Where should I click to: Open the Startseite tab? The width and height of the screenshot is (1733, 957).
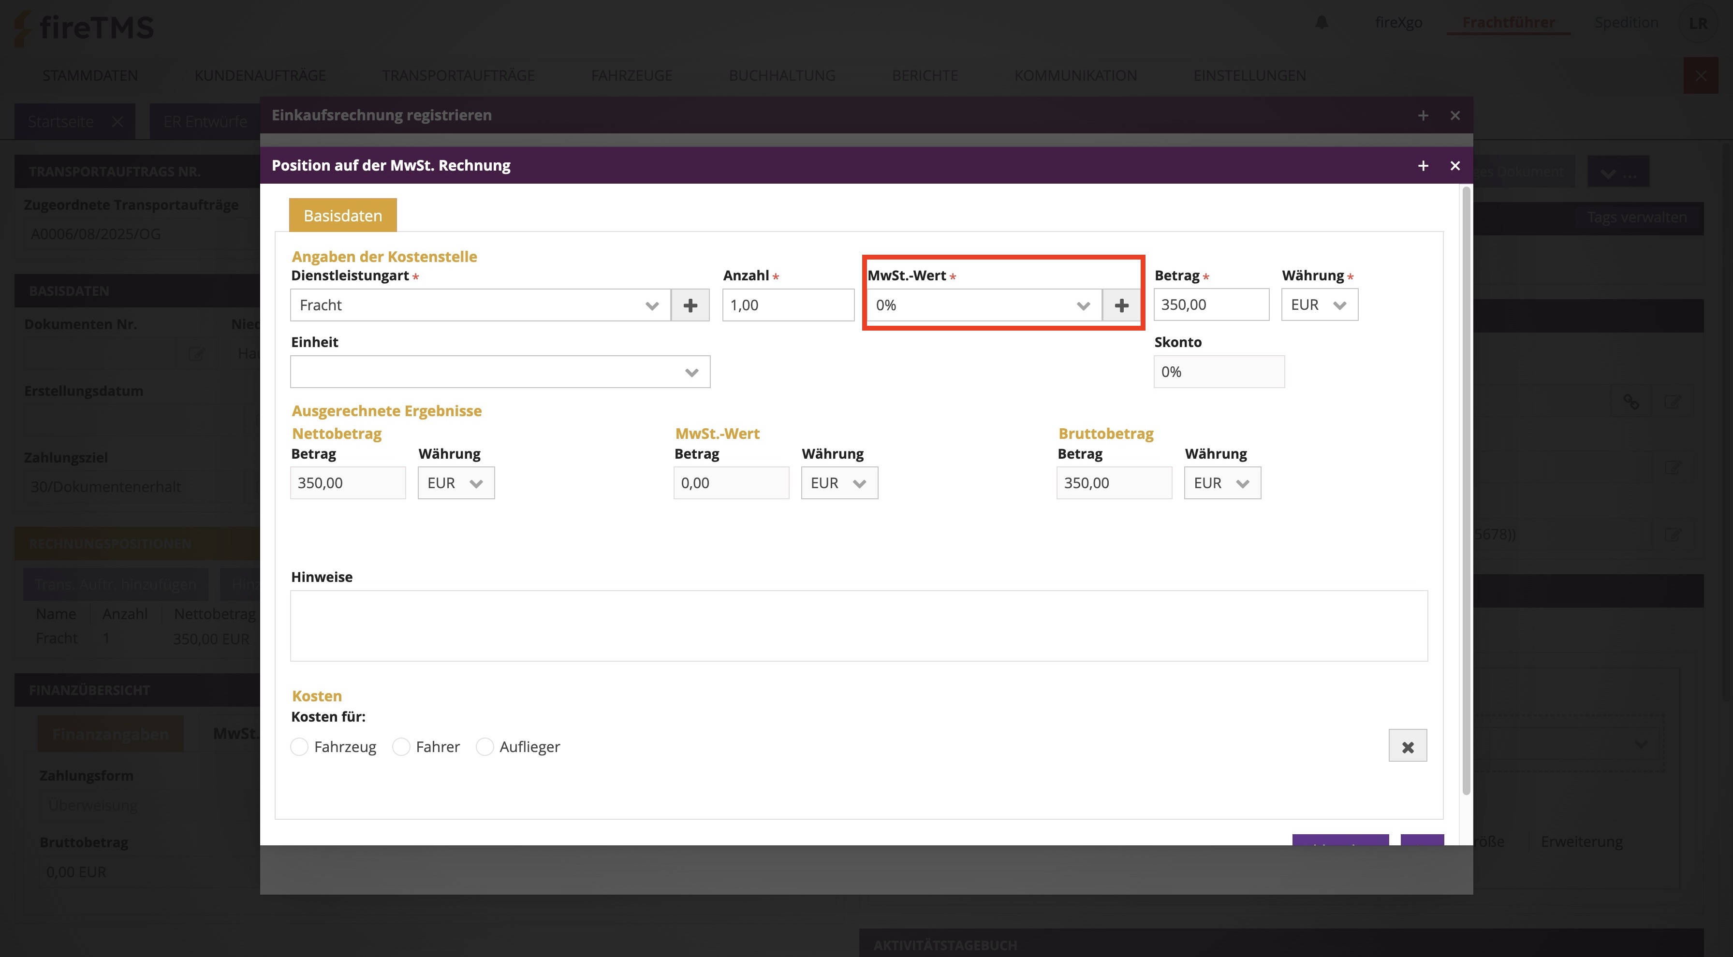(60, 122)
